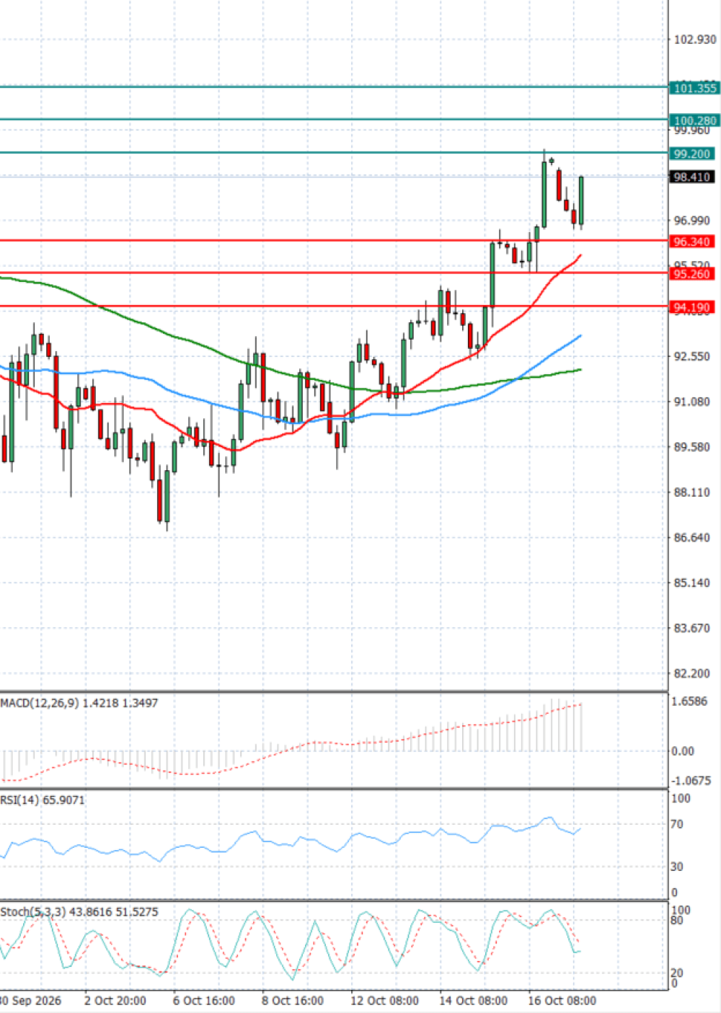The height and width of the screenshot is (1013, 721).
Task: Click the RSI scale value 70
Action: [676, 824]
